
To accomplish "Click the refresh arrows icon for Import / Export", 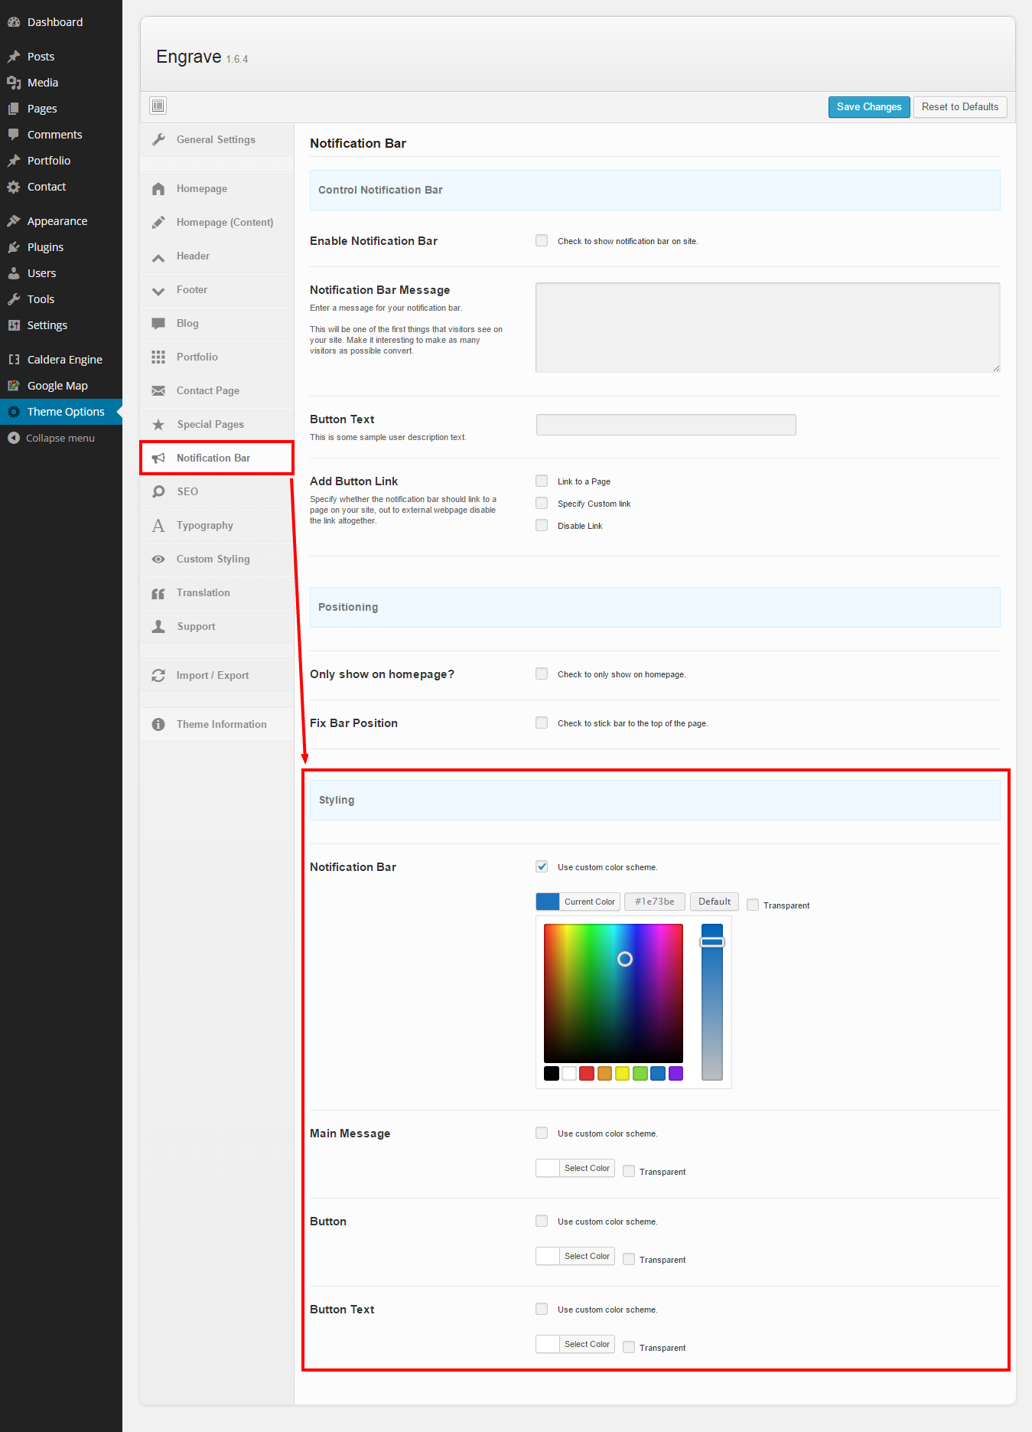I will pos(158,675).
